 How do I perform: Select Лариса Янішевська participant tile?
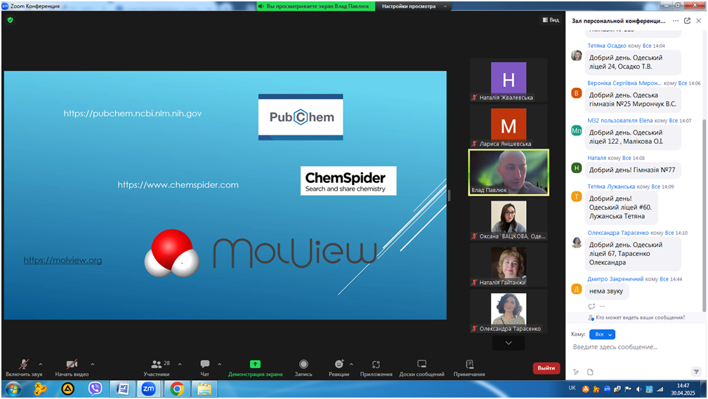(x=509, y=126)
